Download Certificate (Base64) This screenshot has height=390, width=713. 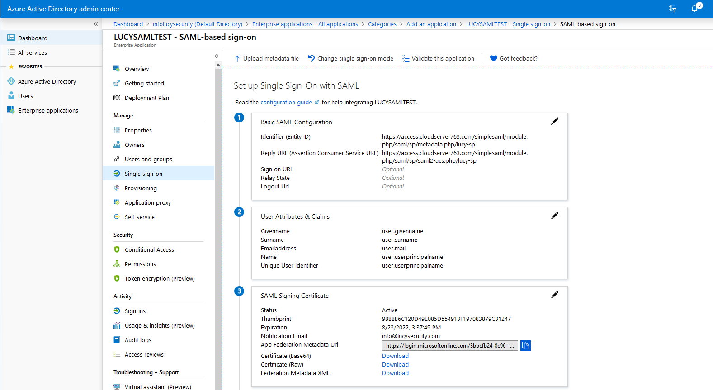(x=395, y=356)
